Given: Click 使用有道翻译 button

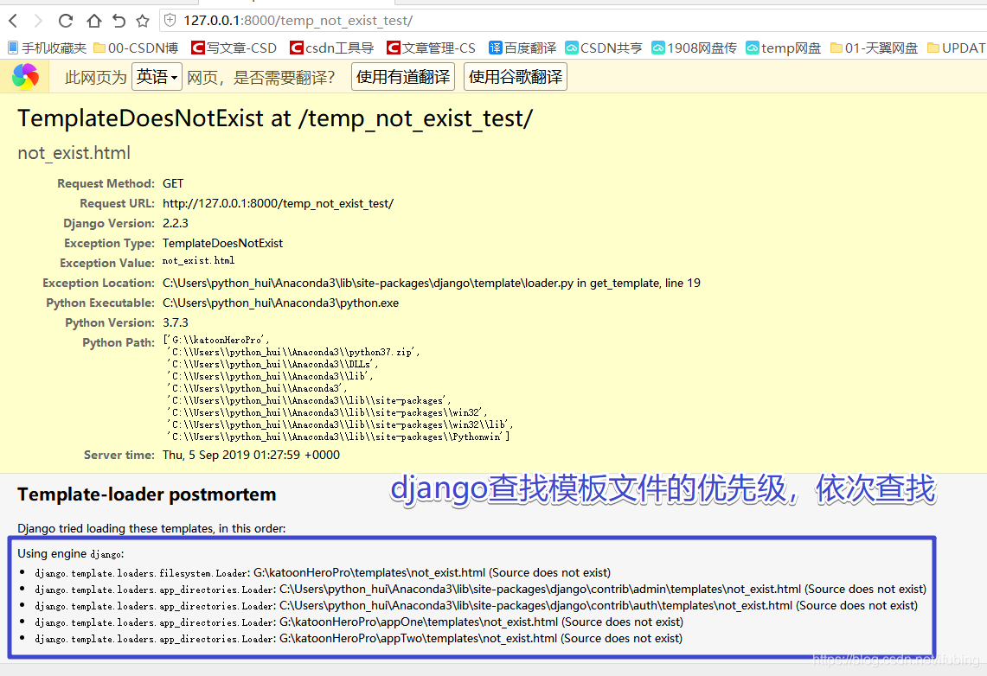Looking at the screenshot, I should pyautogui.click(x=403, y=77).
